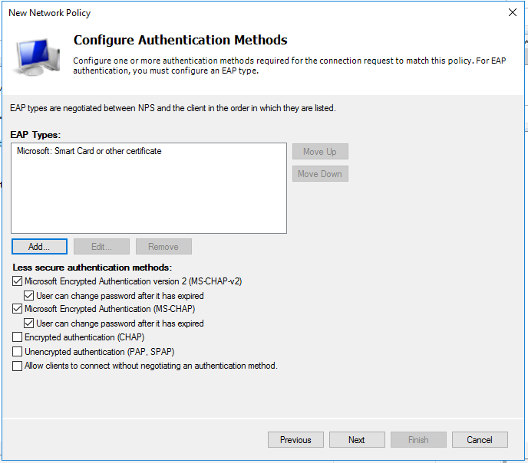Click the 'New Network Policy' title text

(x=49, y=13)
